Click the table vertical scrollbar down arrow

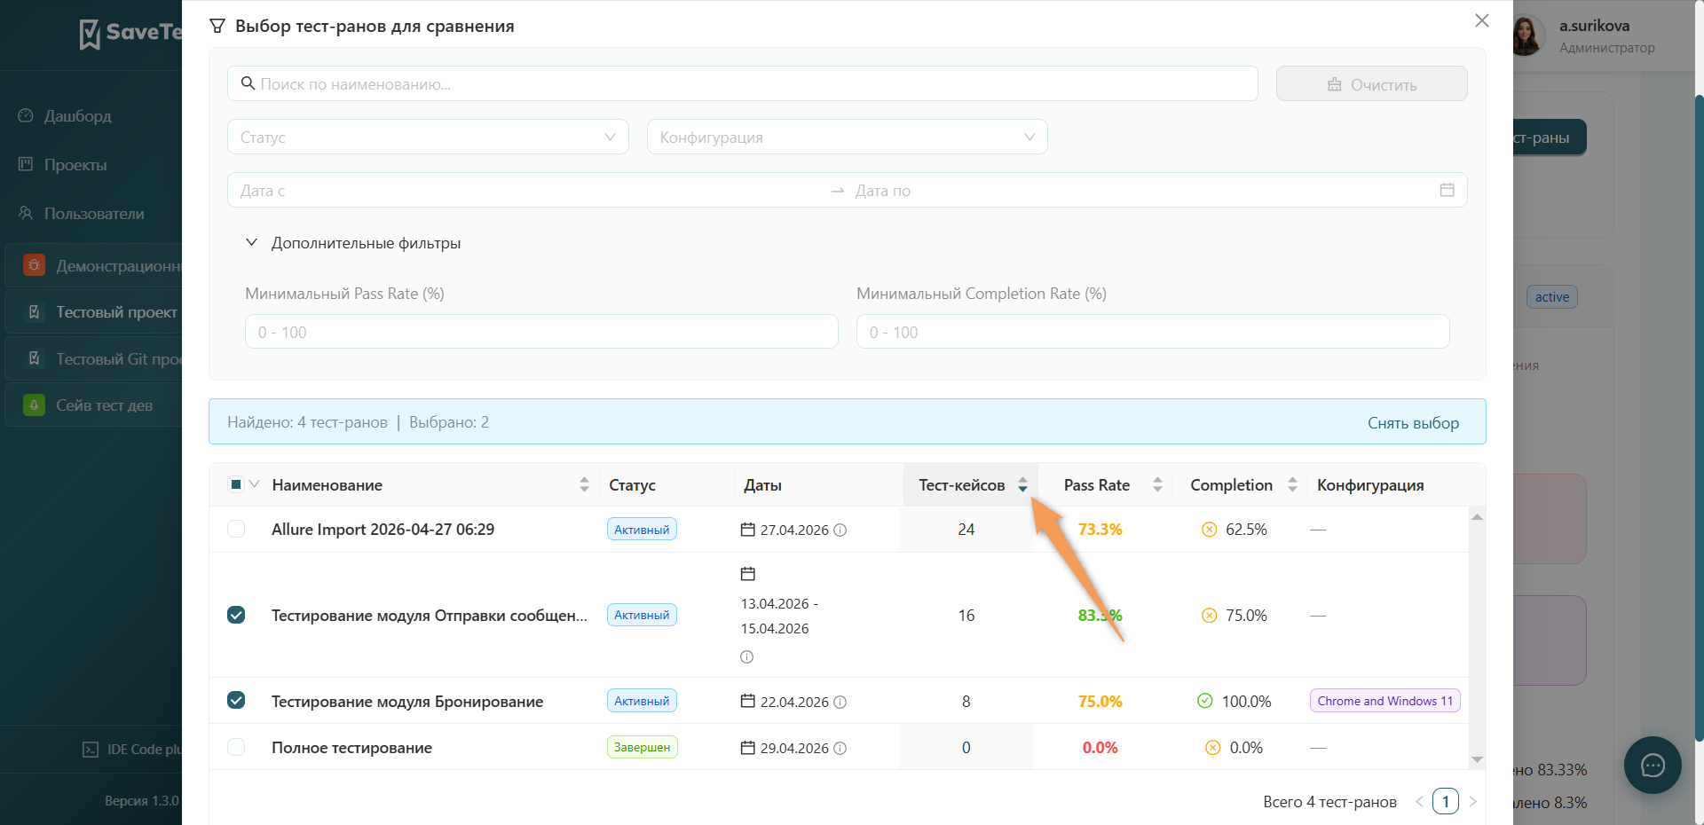coord(1477,759)
